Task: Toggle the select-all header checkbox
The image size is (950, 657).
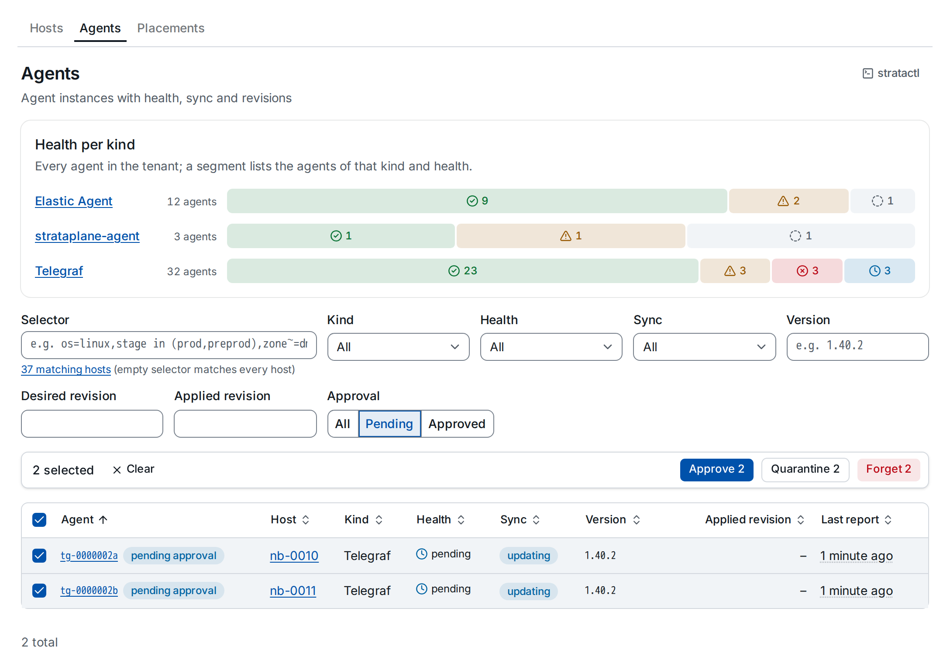Action: (x=39, y=519)
